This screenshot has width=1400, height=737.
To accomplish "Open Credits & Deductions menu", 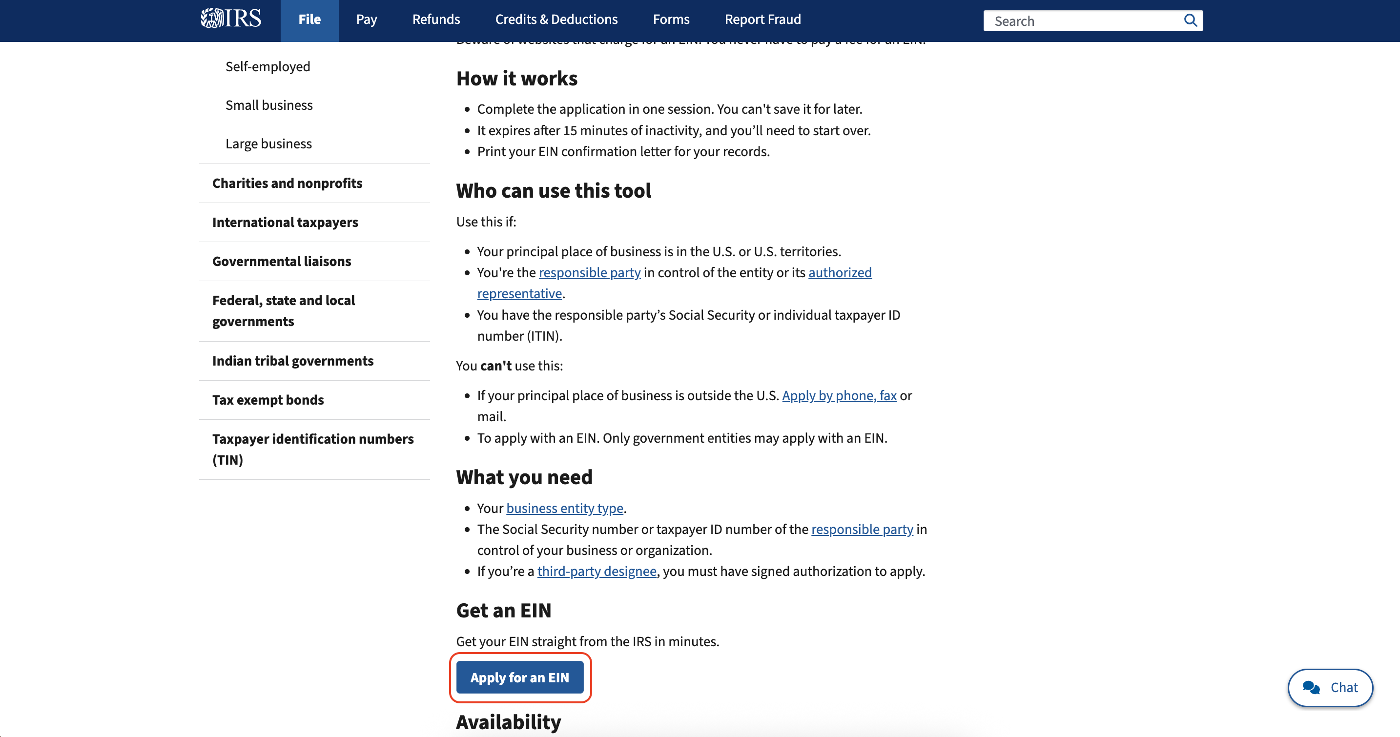I will pos(556,20).
